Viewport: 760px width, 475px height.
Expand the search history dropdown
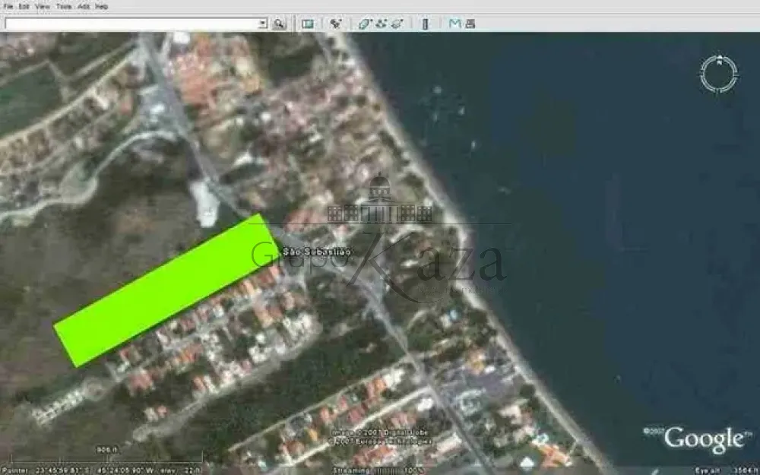[x=262, y=23]
